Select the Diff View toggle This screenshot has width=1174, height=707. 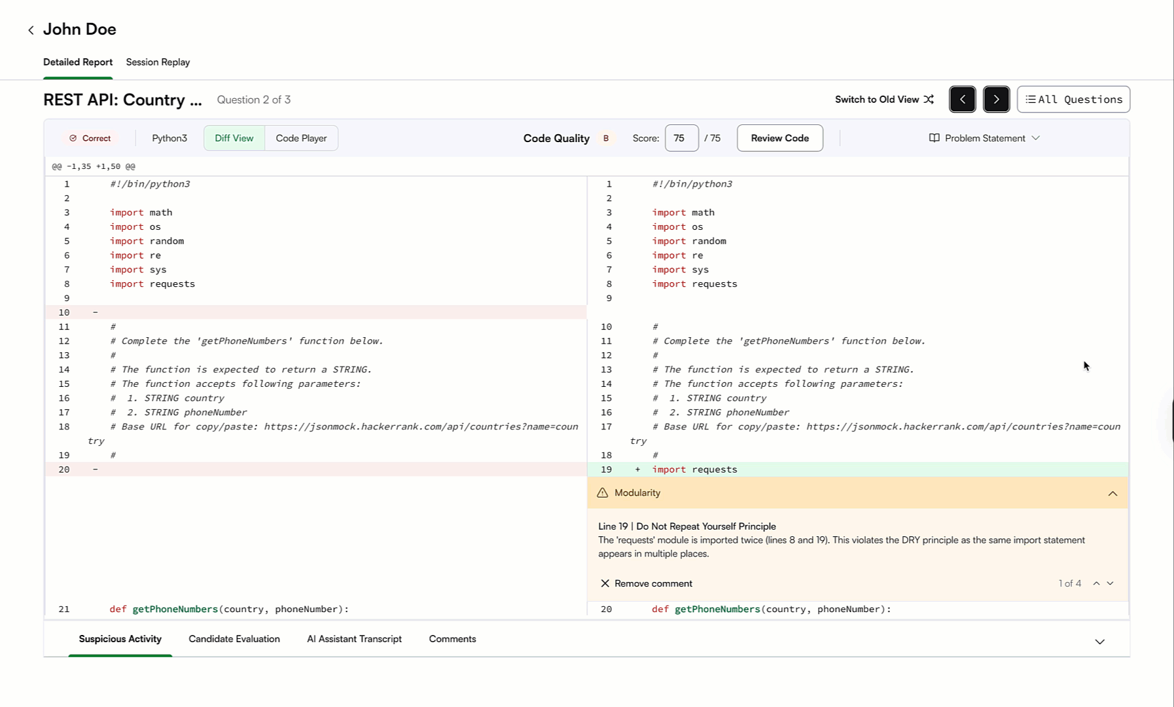(x=234, y=137)
